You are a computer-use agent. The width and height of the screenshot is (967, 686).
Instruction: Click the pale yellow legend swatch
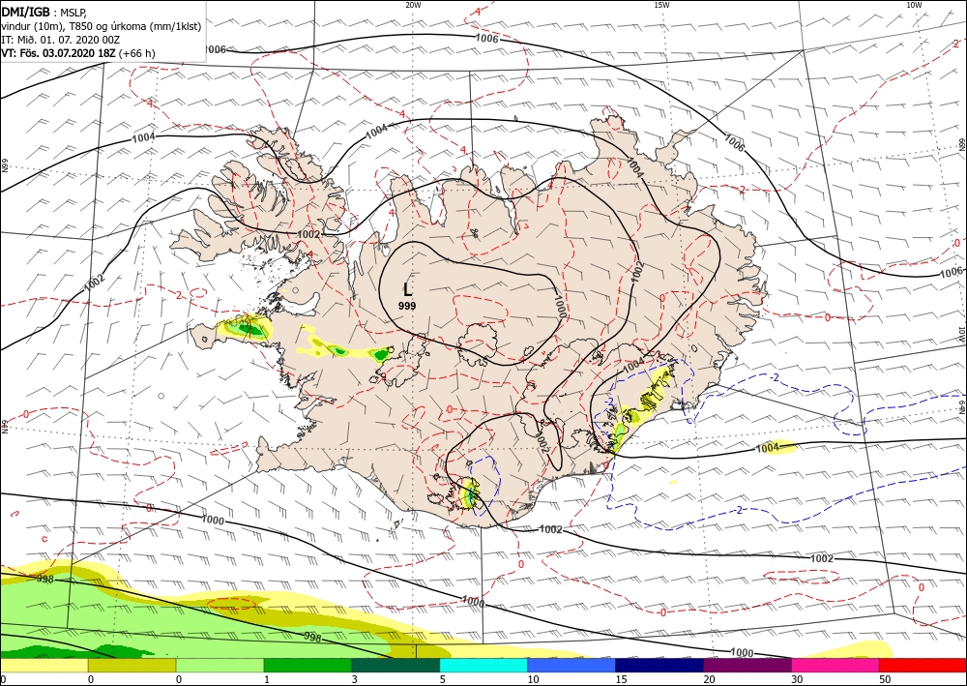pos(44,665)
